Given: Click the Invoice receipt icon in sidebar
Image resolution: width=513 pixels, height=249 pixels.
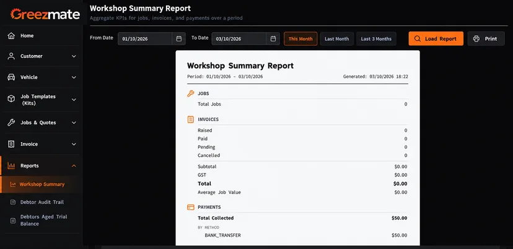Looking at the screenshot, I should coord(11,144).
